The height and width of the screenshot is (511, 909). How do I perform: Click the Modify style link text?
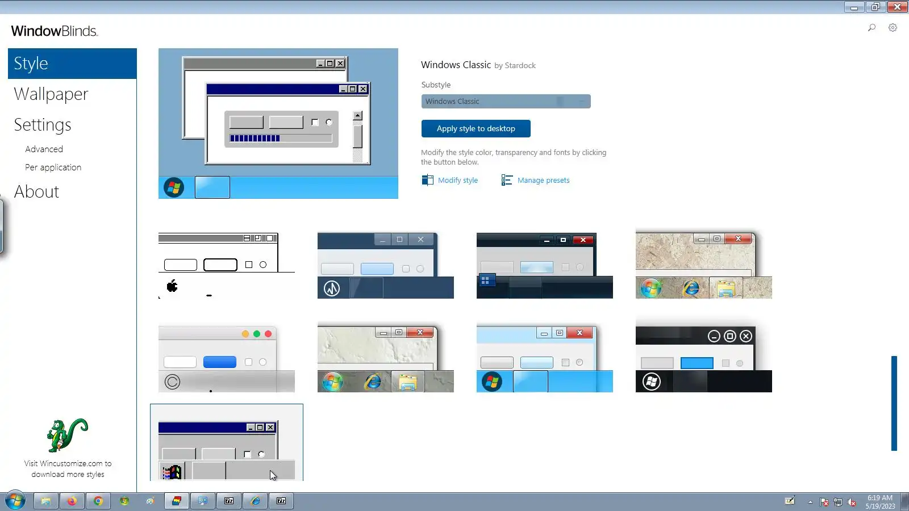(x=458, y=181)
